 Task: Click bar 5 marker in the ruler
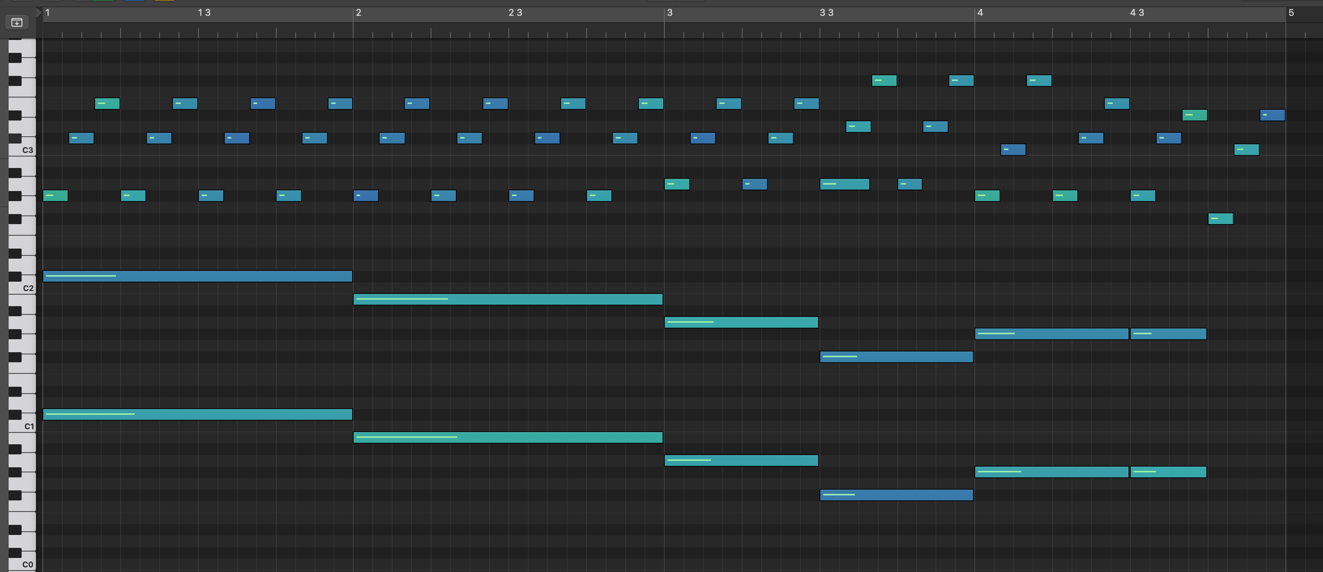pyautogui.click(x=1291, y=13)
